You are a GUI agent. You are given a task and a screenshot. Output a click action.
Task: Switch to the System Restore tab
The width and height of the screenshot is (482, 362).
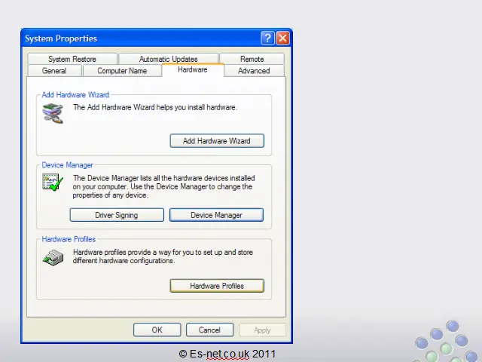point(72,59)
